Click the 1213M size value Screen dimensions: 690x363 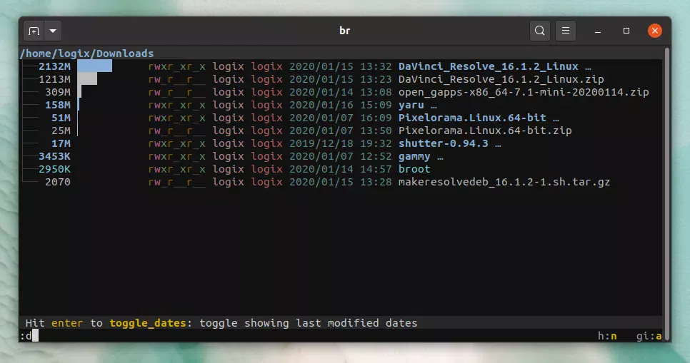54,79
